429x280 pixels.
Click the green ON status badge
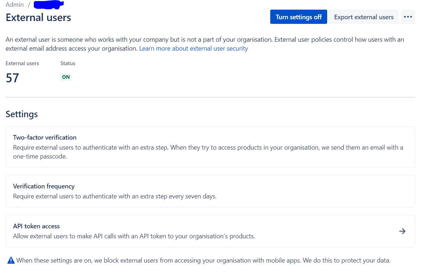coord(66,77)
